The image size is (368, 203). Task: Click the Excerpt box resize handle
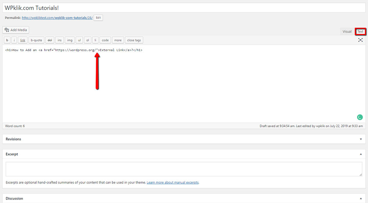(x=361, y=175)
